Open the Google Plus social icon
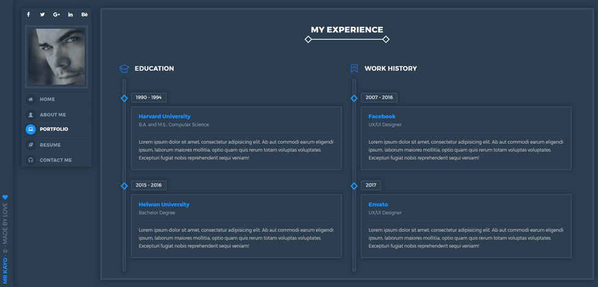This screenshot has height=287, width=598. tap(56, 15)
